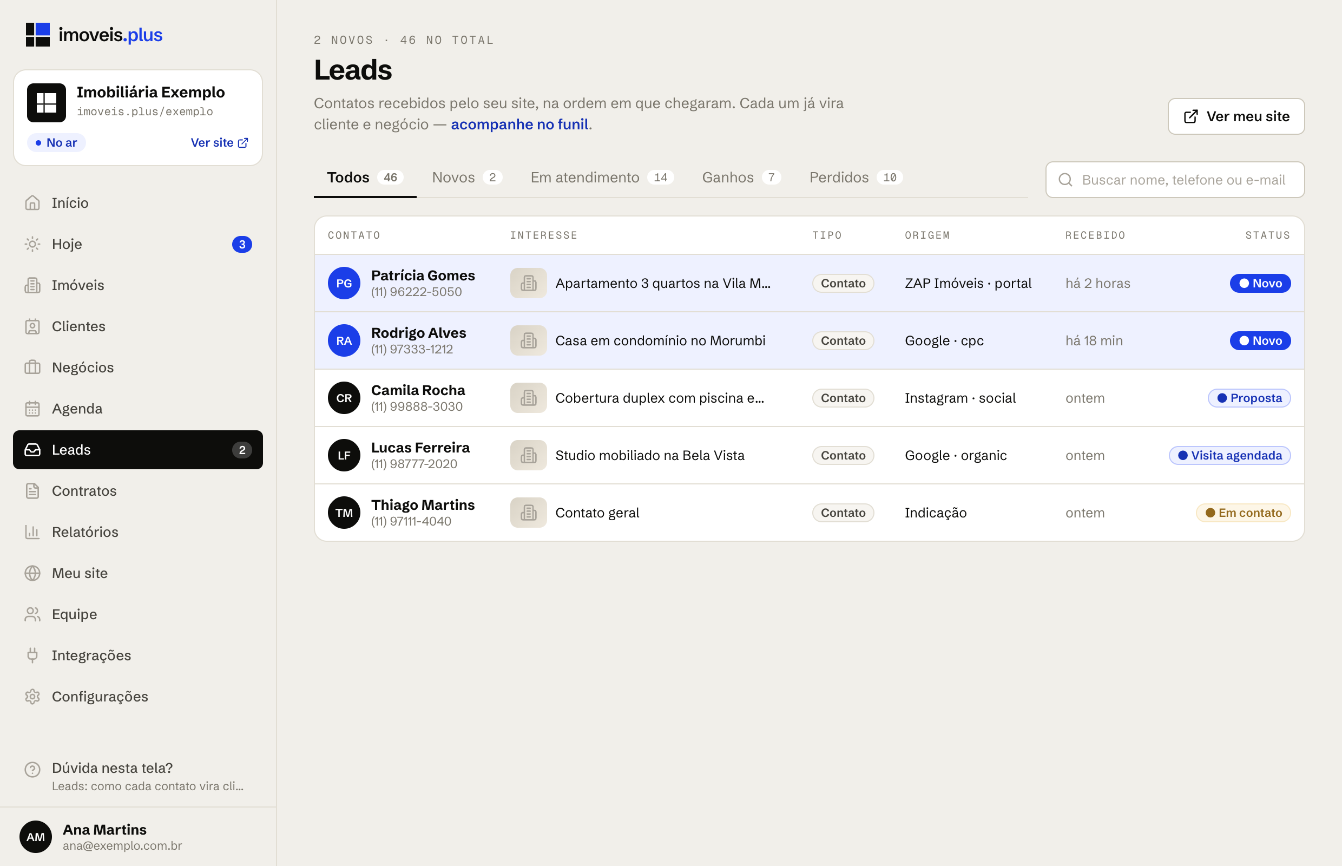Follow the acompanhe no funil link
This screenshot has width=1342, height=866.
coord(519,124)
